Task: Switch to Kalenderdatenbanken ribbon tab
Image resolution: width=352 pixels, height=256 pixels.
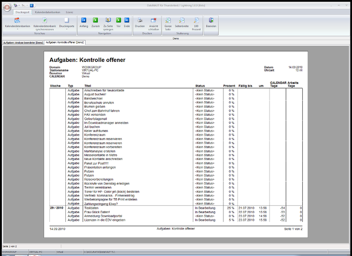Action: [x=48, y=12]
